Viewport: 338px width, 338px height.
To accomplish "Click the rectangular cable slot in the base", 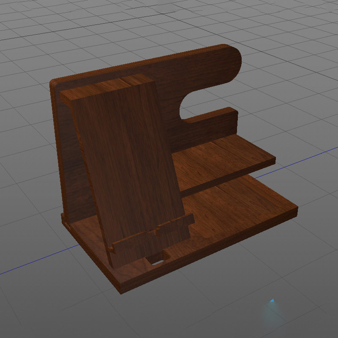I will (x=157, y=262).
